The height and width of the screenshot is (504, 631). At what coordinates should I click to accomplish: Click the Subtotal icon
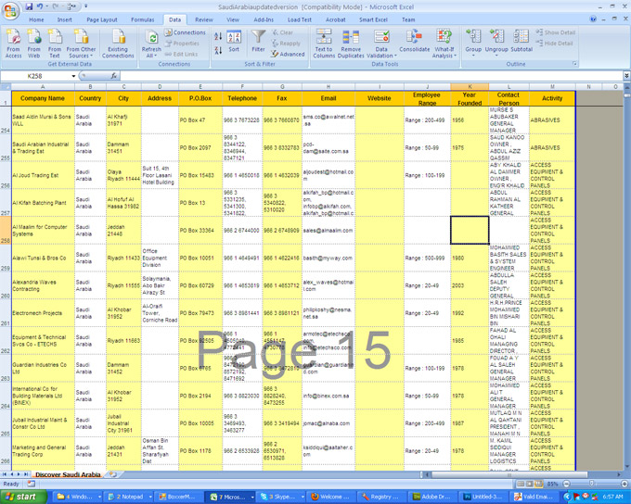point(522,42)
